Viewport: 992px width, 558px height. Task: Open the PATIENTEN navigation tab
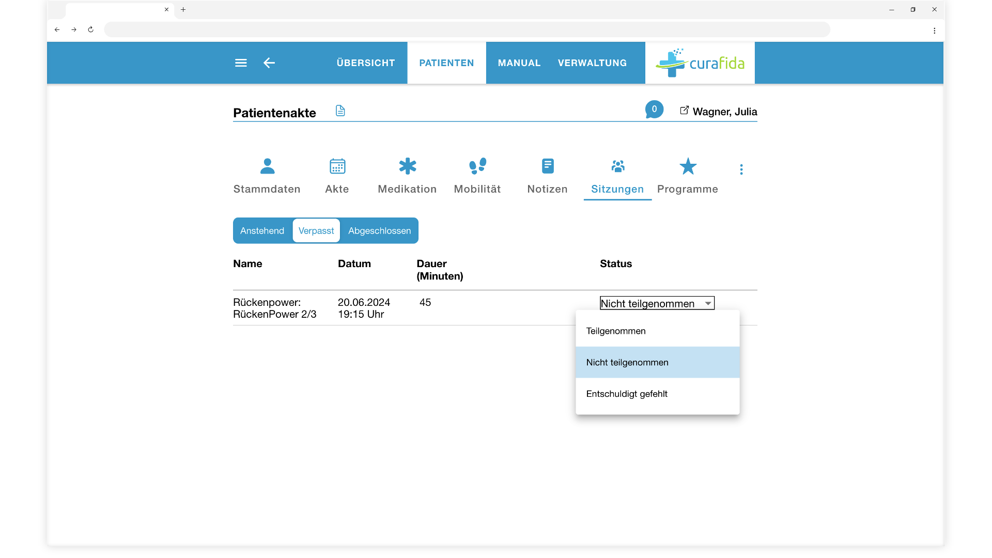coord(446,63)
